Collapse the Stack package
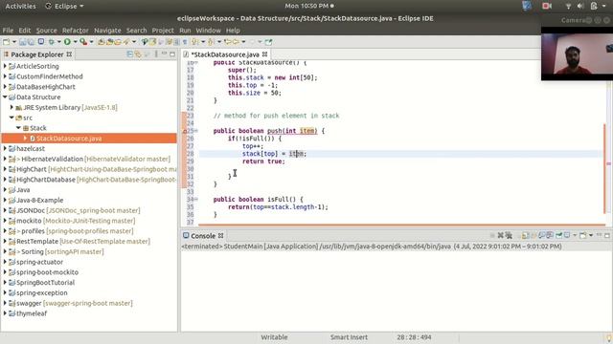This screenshot has height=344, width=613. (x=18, y=127)
